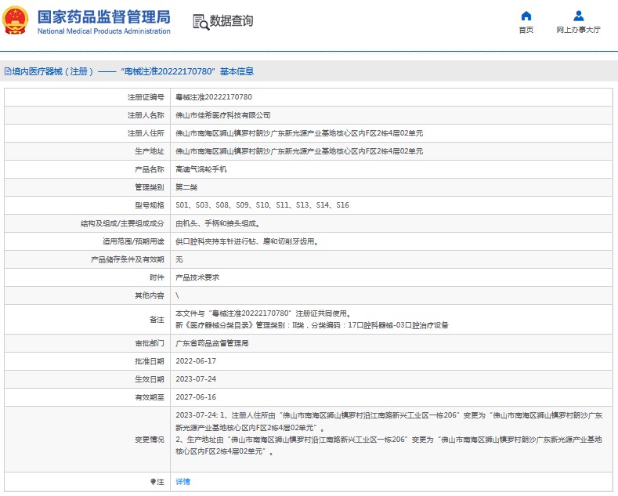Click the 备注 label
618x496 pixels.
[157, 320]
